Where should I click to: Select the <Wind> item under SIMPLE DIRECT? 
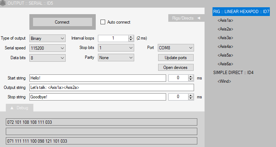pyautogui.click(x=224, y=81)
